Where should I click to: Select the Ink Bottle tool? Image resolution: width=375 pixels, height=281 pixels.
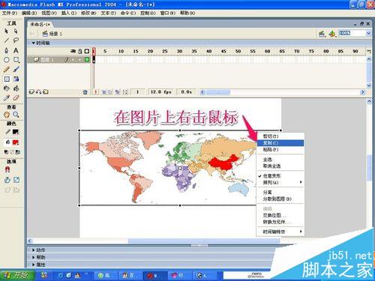click(7, 88)
